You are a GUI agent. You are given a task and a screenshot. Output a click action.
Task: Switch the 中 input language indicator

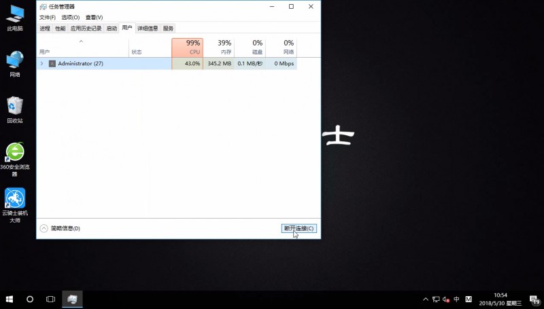click(456, 299)
